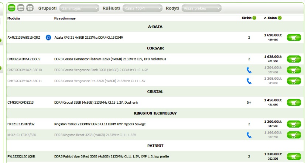Viewport: 305px width, 163px height.
Task: Open DDR3 Corsair Dominator Platinum product name
Action: coord(110,59)
